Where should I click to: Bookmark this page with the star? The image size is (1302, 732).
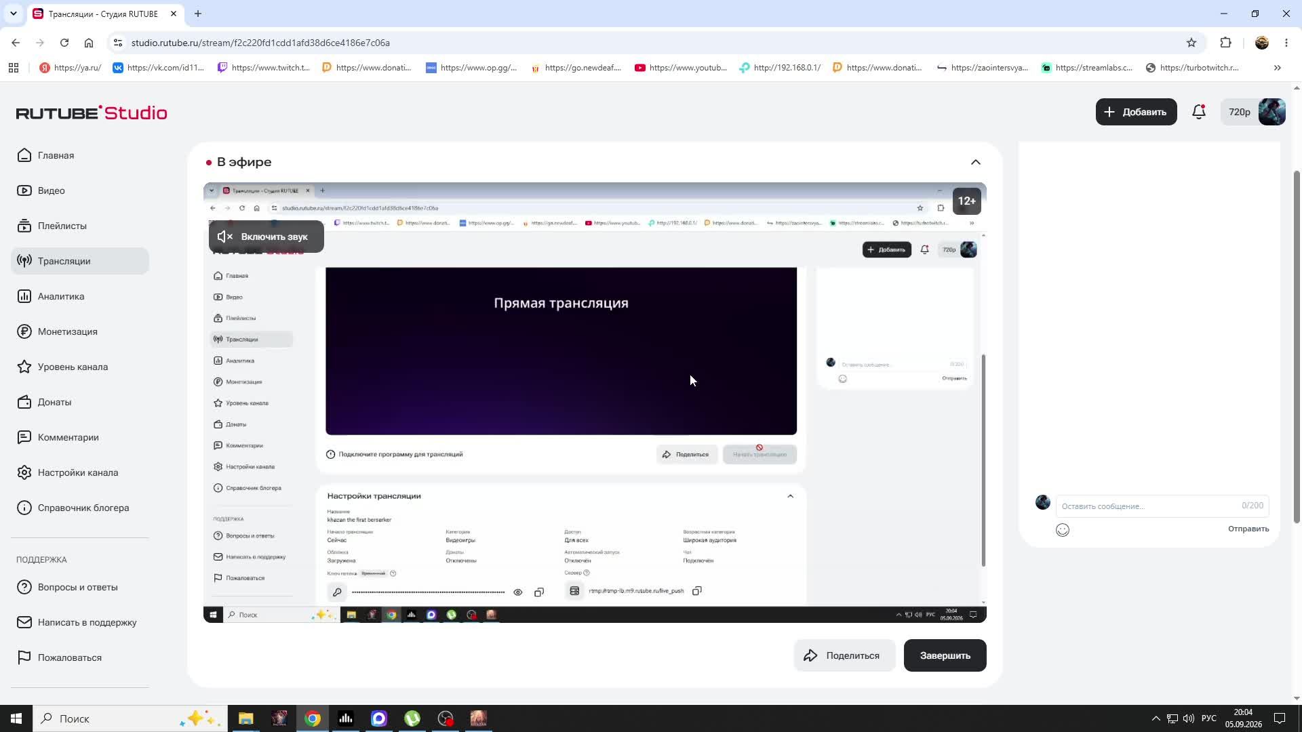click(1191, 43)
